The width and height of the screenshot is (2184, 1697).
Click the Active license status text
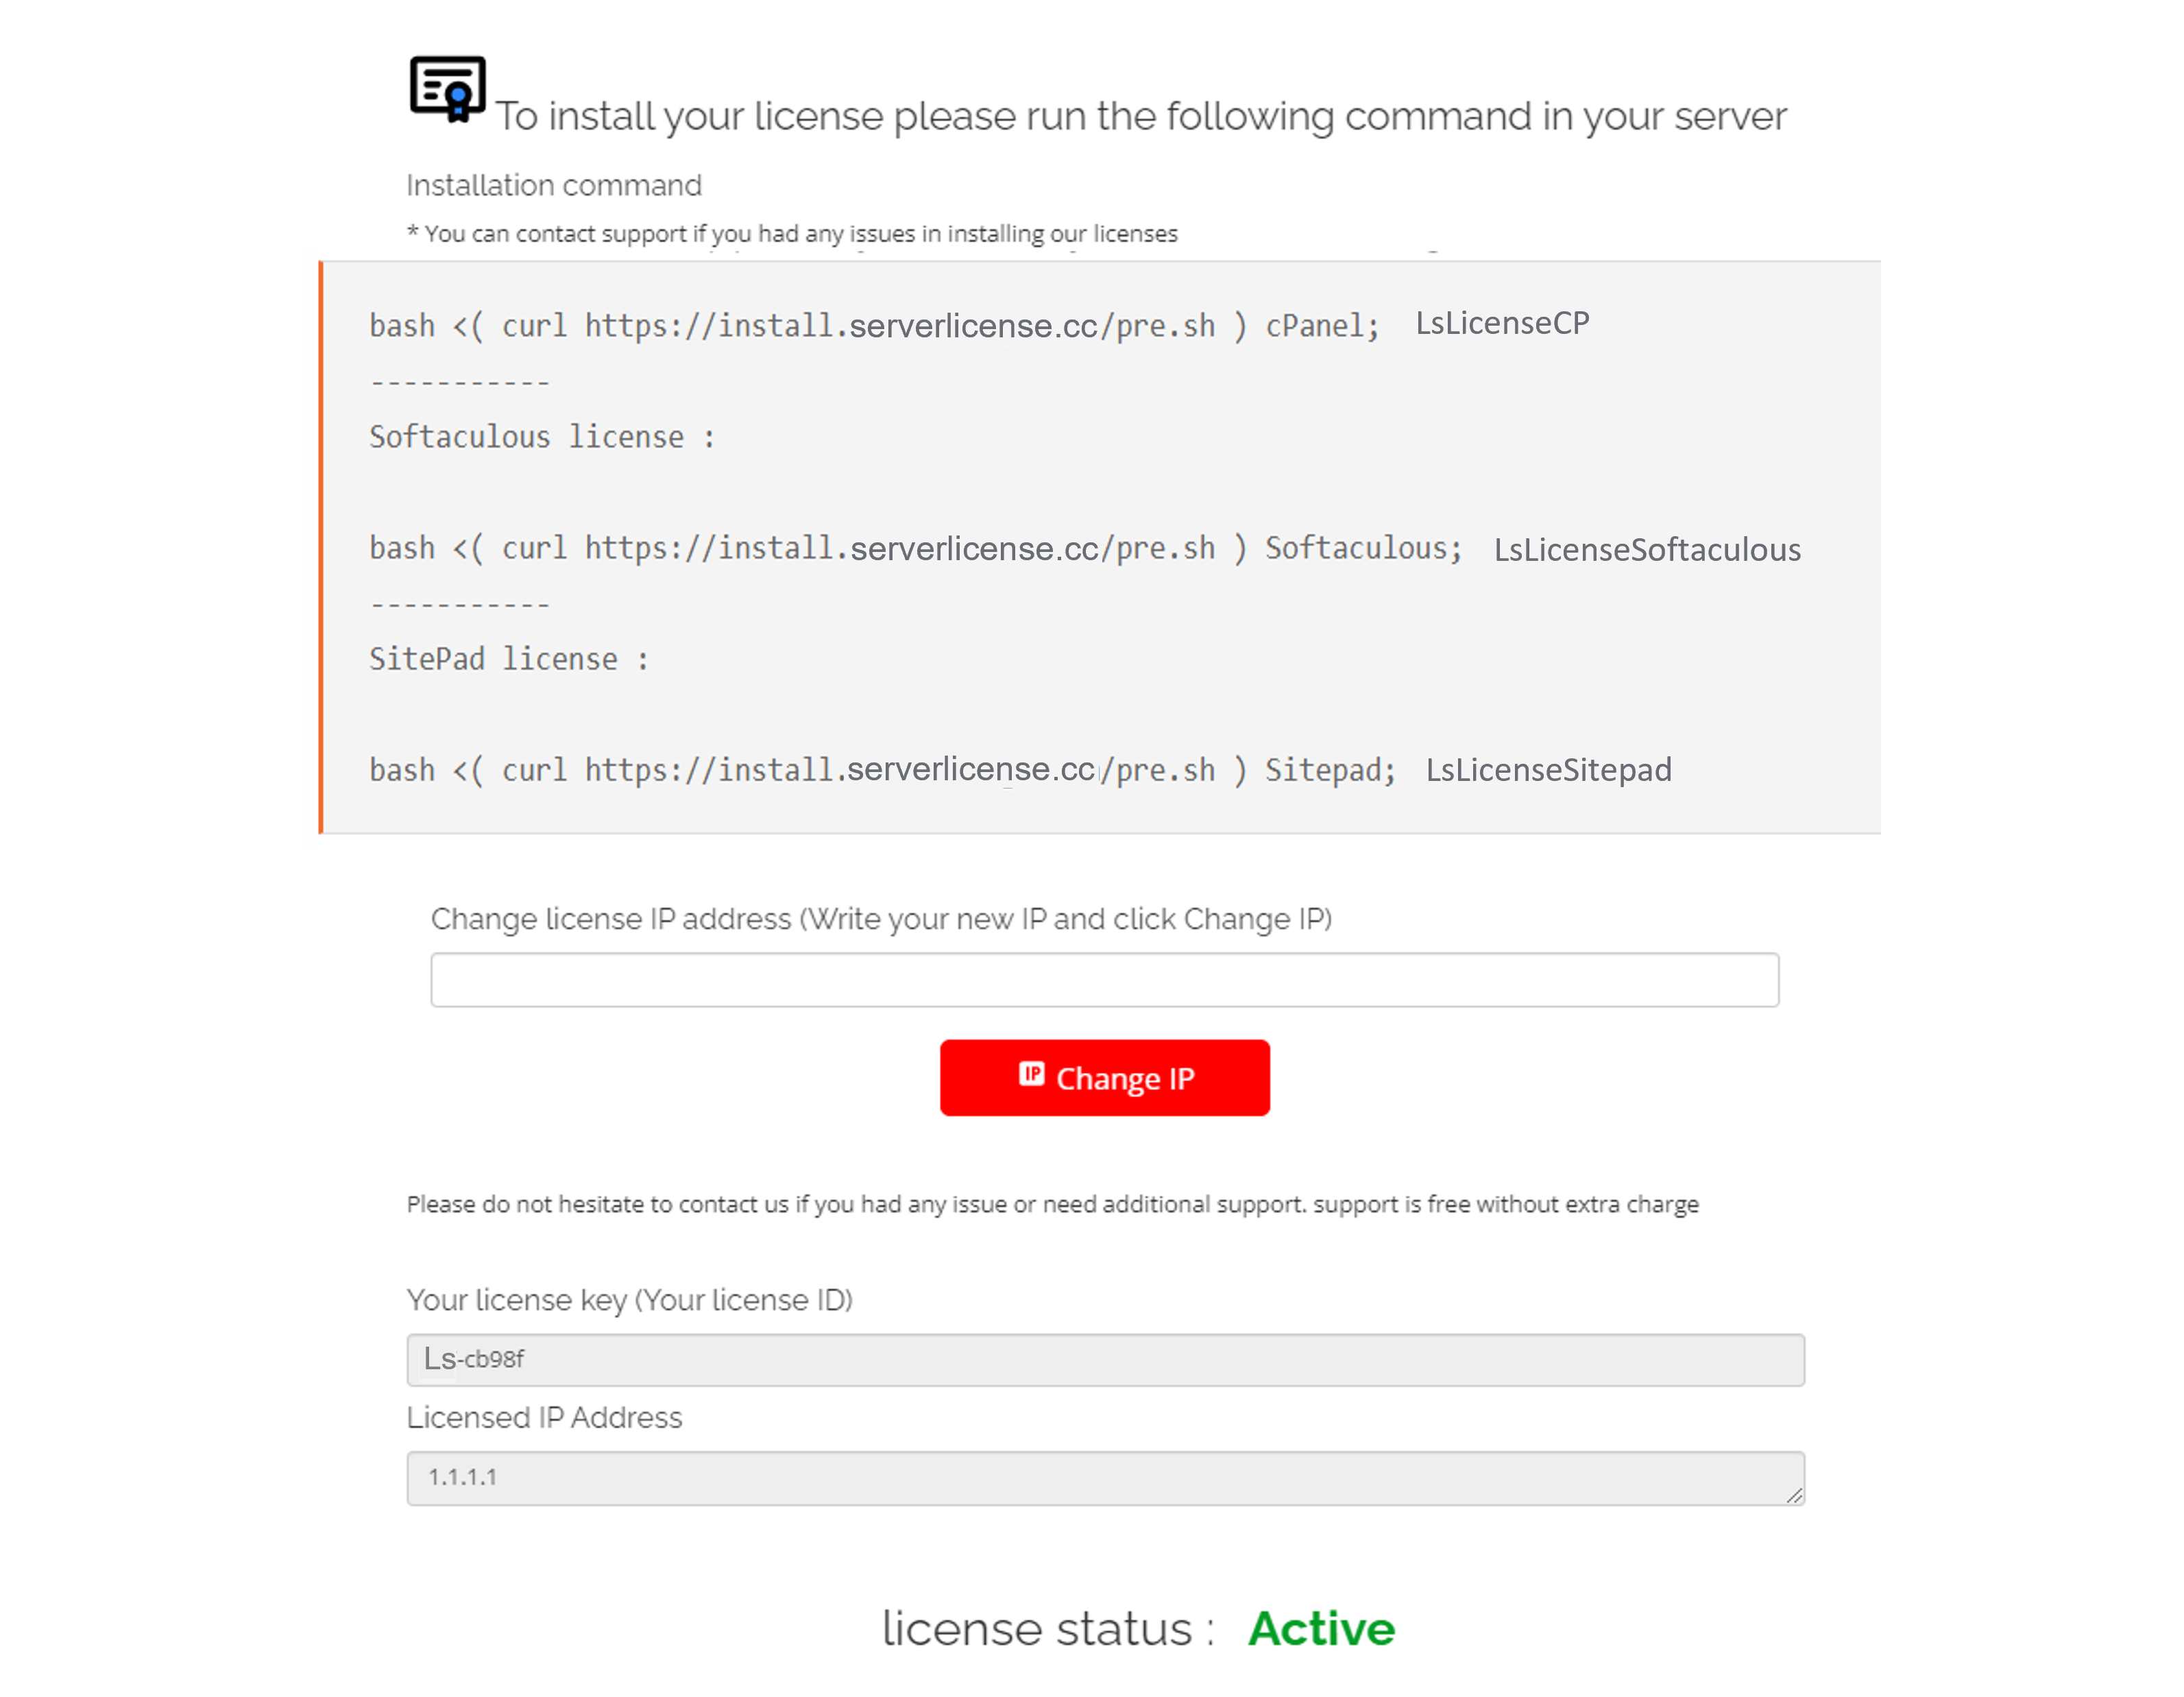coord(1321,1627)
